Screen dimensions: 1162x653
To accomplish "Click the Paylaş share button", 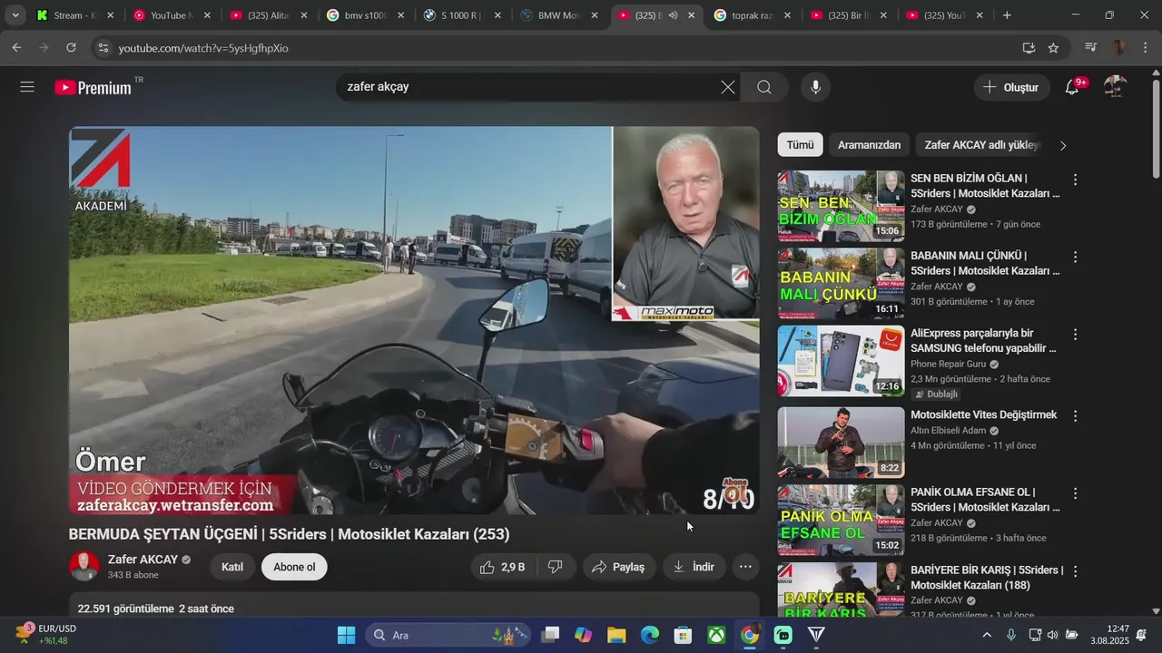I will [x=618, y=567].
